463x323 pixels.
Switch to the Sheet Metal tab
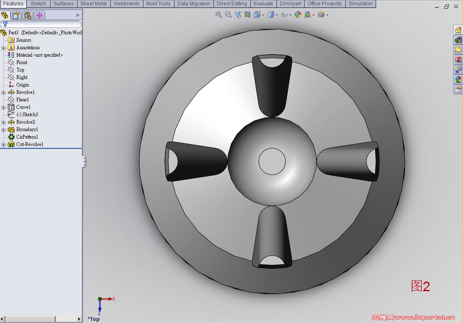(x=94, y=4)
